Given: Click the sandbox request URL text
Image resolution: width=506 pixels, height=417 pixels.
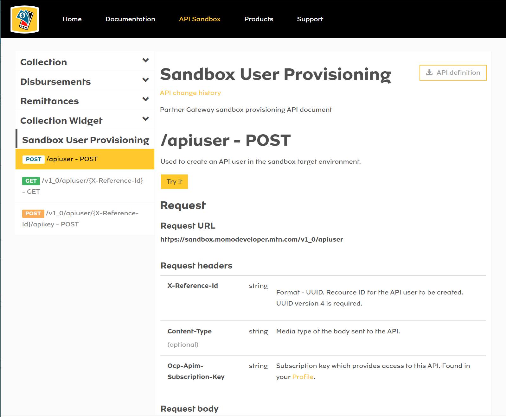Looking at the screenshot, I should (252, 239).
